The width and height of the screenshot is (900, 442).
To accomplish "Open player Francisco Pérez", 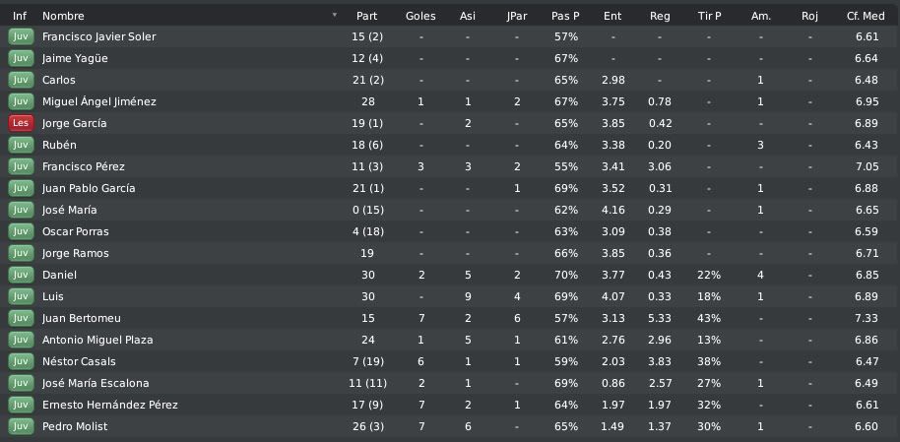I will (x=84, y=166).
